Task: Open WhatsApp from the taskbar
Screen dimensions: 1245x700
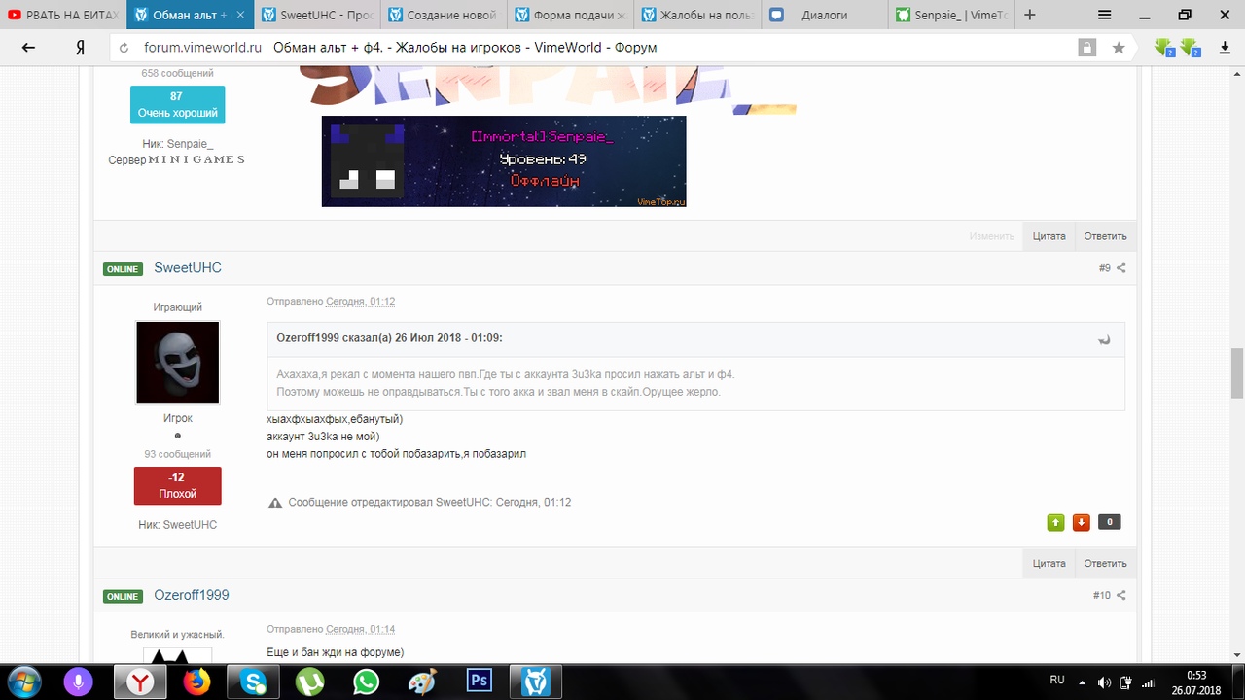Action: tap(366, 682)
